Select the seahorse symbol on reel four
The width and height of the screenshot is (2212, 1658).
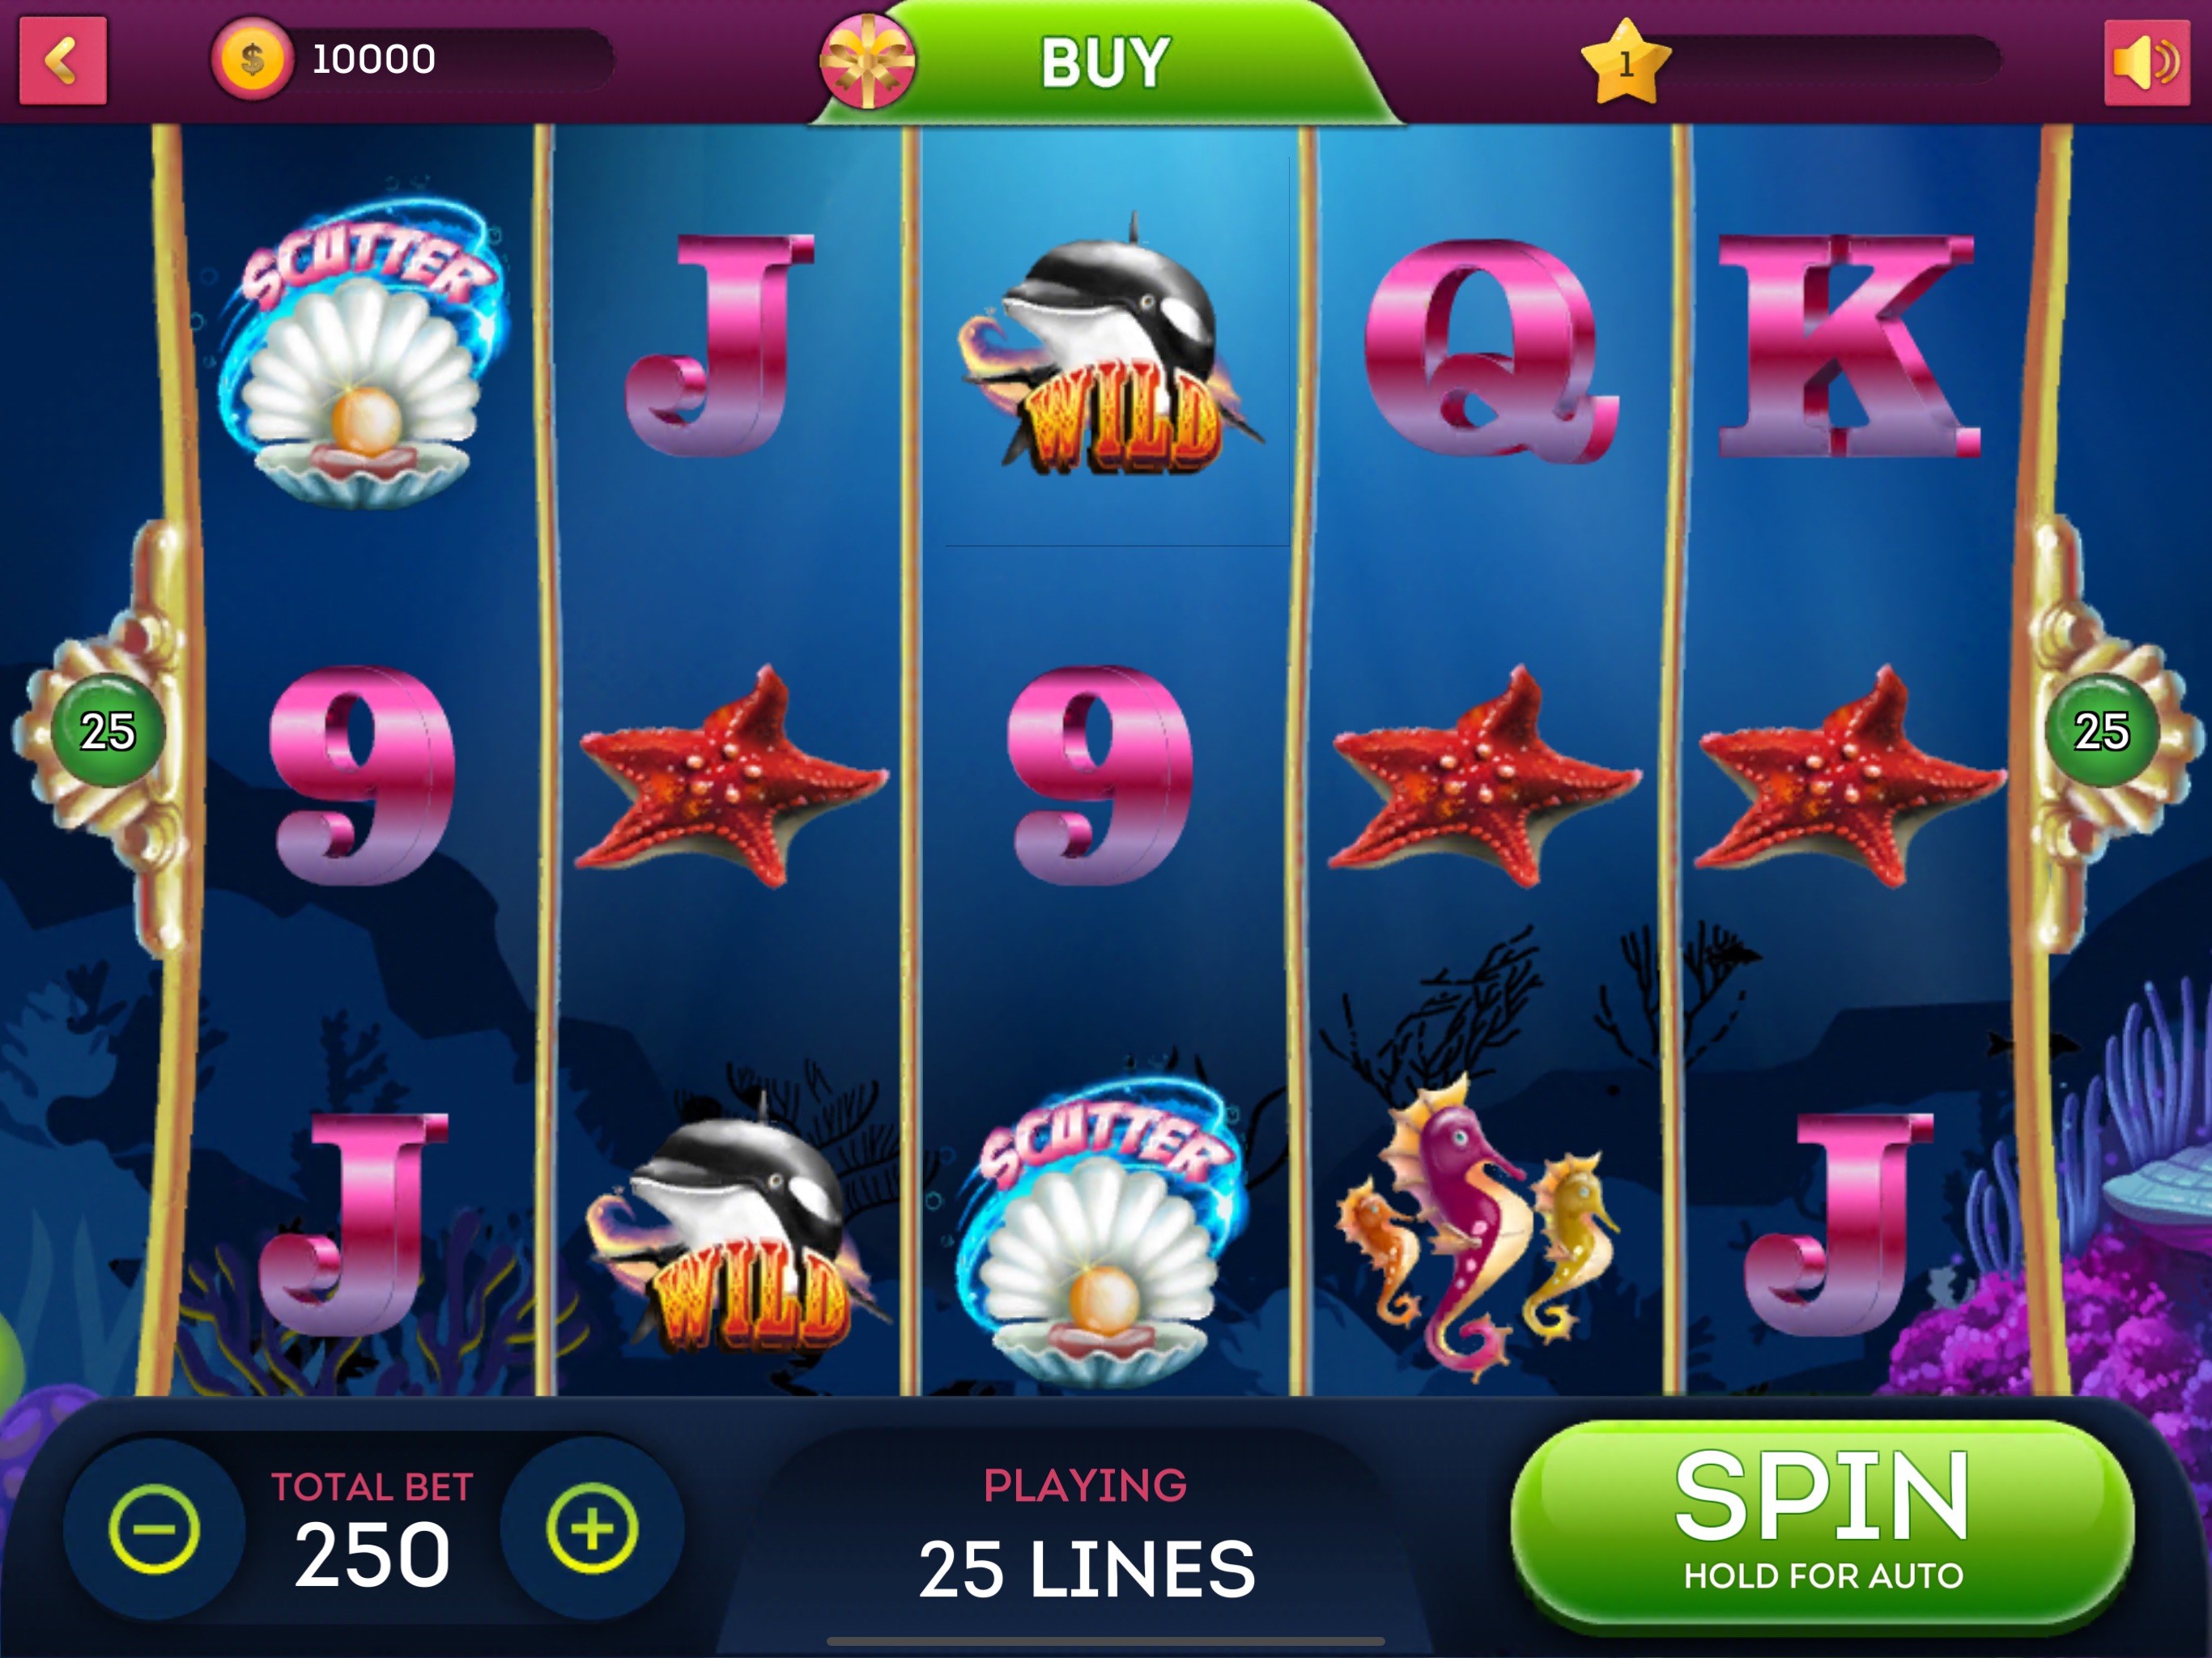(1476, 1228)
